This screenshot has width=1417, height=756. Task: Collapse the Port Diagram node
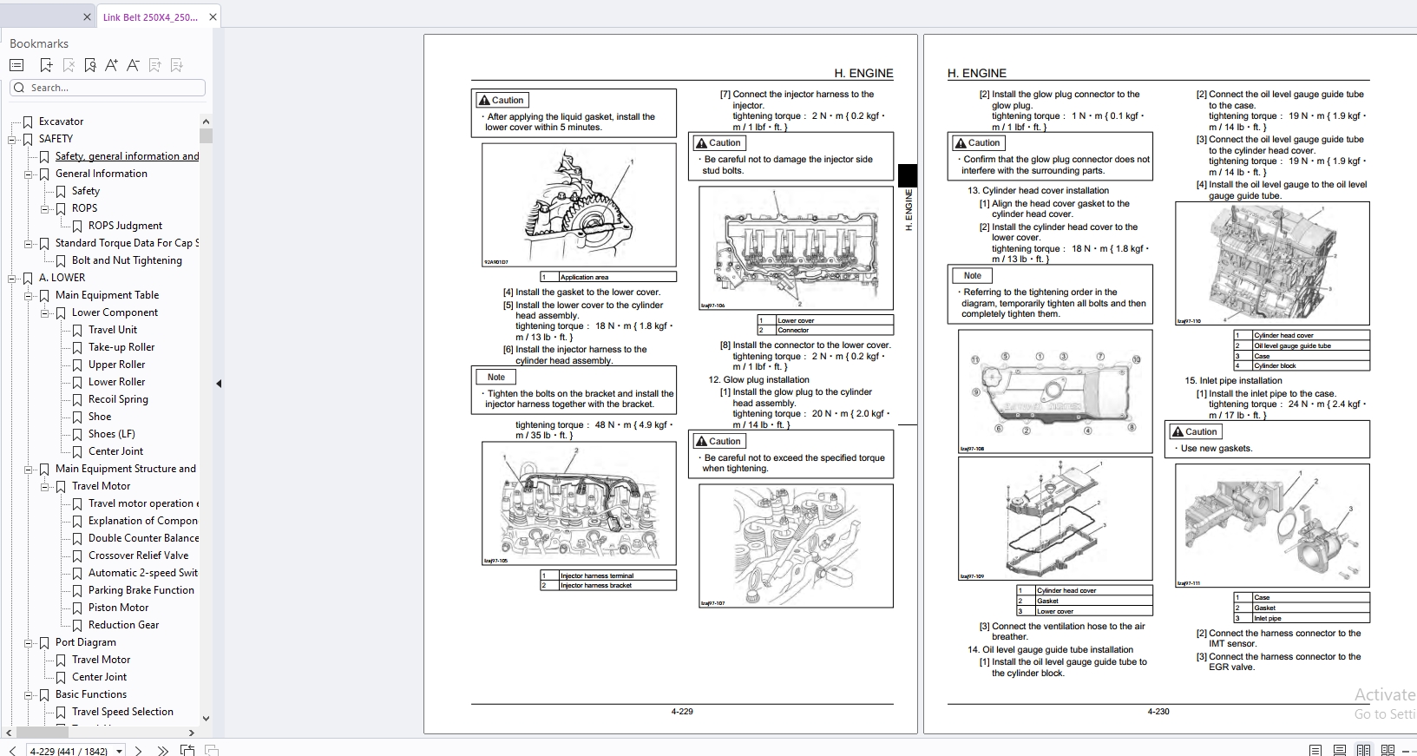coord(30,642)
